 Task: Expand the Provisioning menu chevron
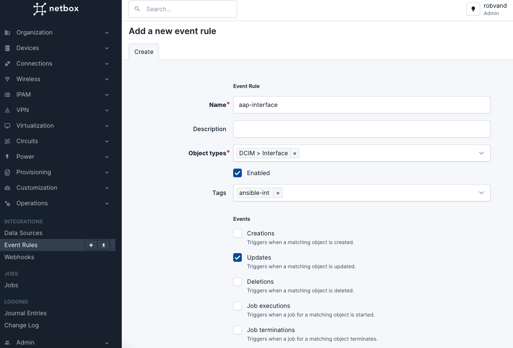pos(107,172)
